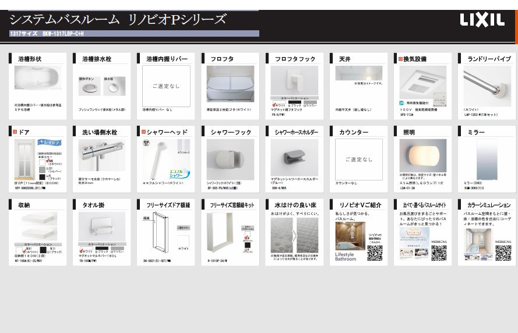518x333 pixels.
Task: Click the システムバスルーム リノビオPシリーズ title
Action: click(x=118, y=20)
